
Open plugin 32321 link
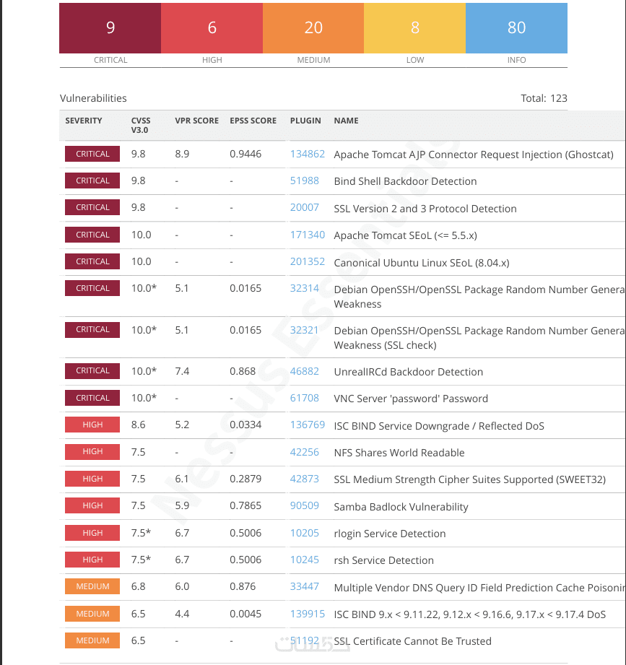pos(304,330)
